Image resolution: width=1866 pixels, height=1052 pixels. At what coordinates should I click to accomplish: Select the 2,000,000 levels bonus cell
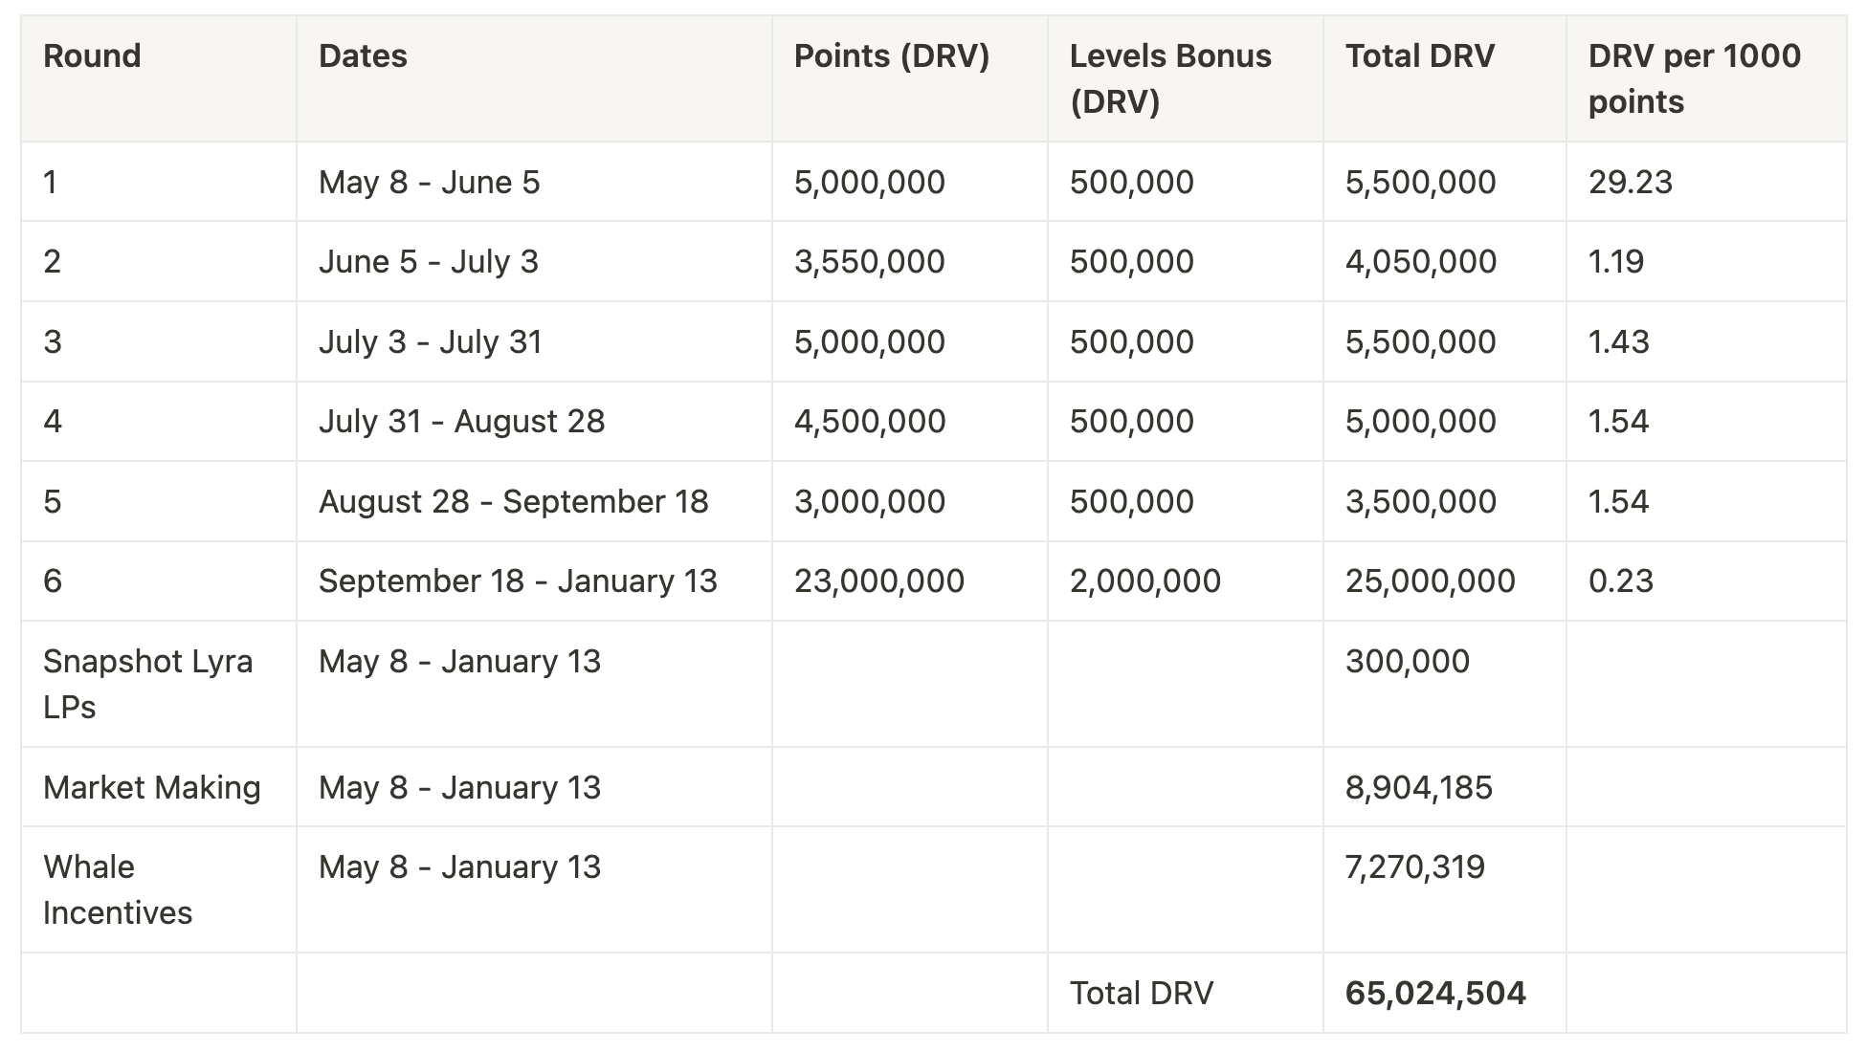tap(1145, 581)
